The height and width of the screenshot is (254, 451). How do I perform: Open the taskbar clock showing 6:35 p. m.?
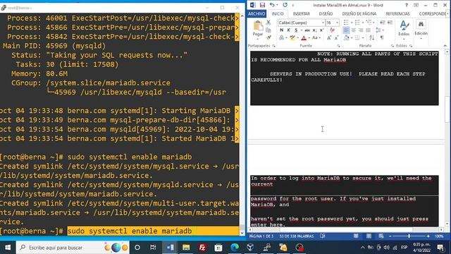point(421,248)
